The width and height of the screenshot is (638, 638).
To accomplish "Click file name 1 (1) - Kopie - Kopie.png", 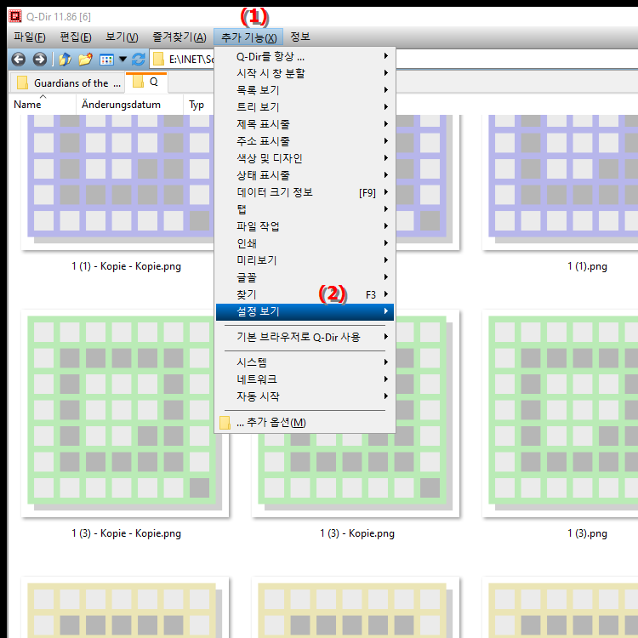I will [126, 266].
